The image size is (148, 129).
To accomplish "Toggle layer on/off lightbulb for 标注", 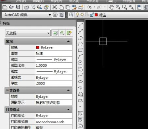I will click(78, 14).
